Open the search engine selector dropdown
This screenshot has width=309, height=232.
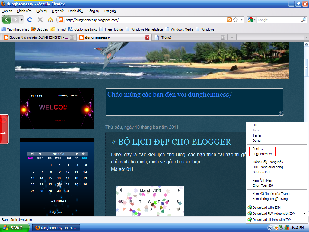[x=251, y=20]
